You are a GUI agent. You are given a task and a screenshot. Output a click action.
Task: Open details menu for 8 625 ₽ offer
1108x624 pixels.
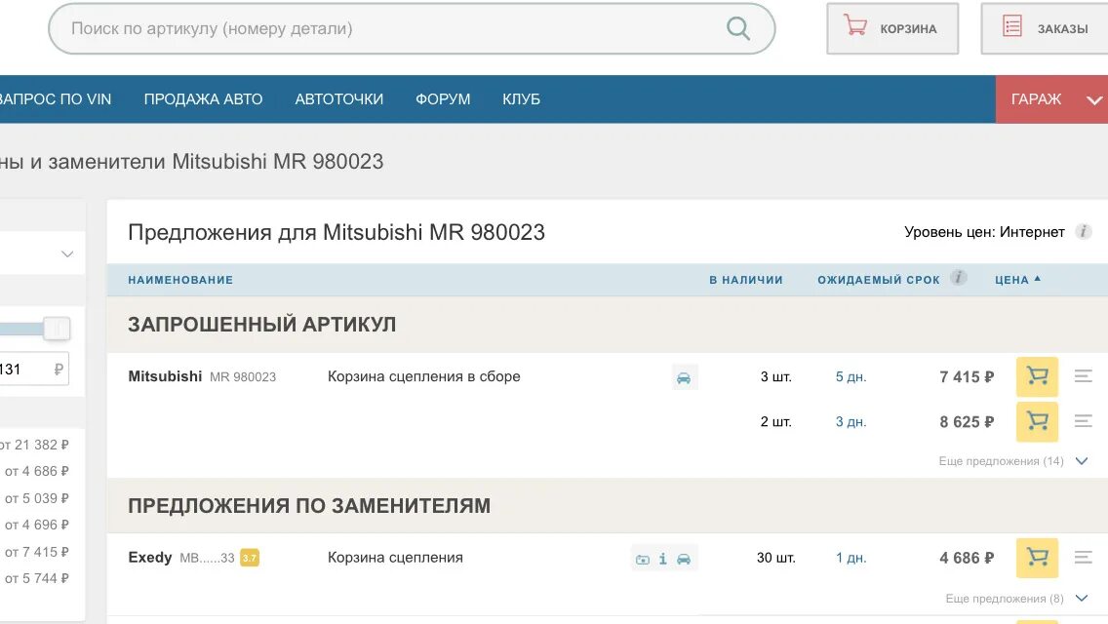pyautogui.click(x=1084, y=421)
